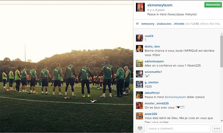
Task: Open the cfcnote liker link
Action: point(179,24)
